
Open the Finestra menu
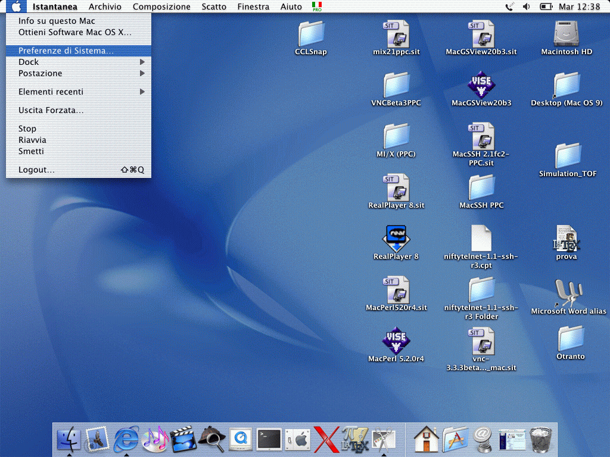click(253, 7)
